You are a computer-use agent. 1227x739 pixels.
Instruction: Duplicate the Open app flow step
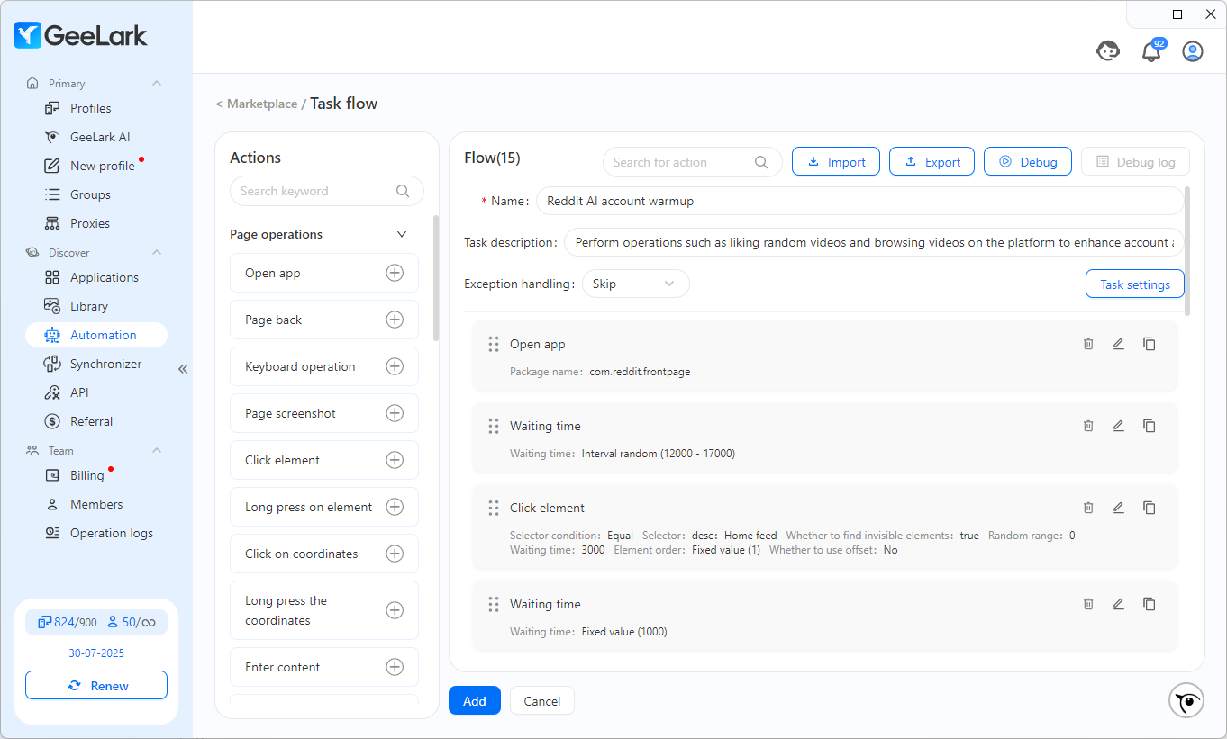(x=1150, y=344)
